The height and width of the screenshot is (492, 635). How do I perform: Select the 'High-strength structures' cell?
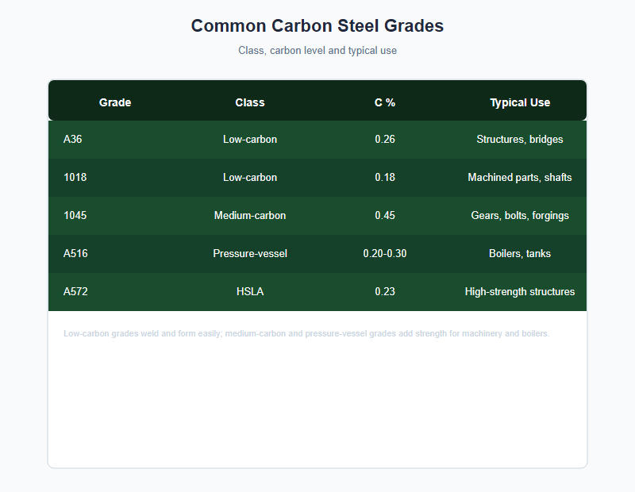click(520, 291)
